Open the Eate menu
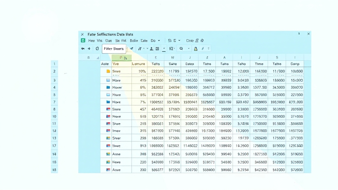Image resolution: width=338 pixels, height=190 pixels. pos(144,41)
